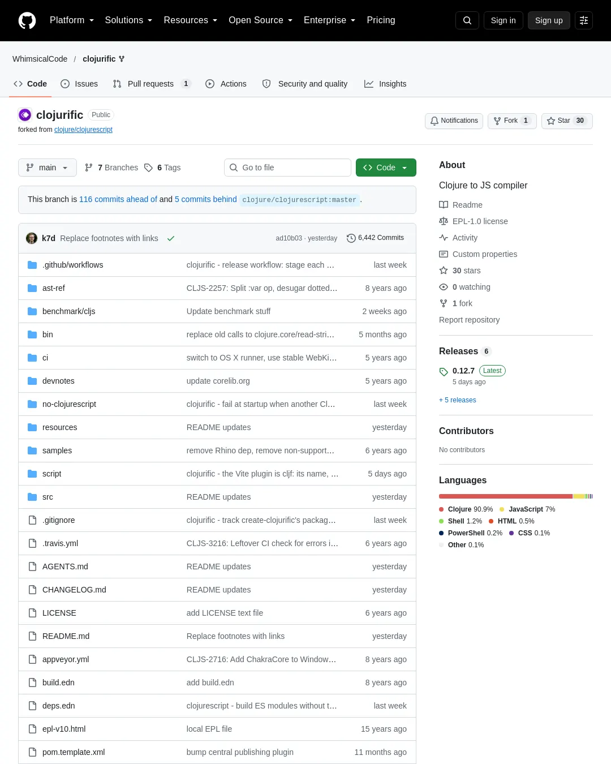The width and height of the screenshot is (611, 764).
Task: Switch to the Issues tab
Action: pos(79,84)
